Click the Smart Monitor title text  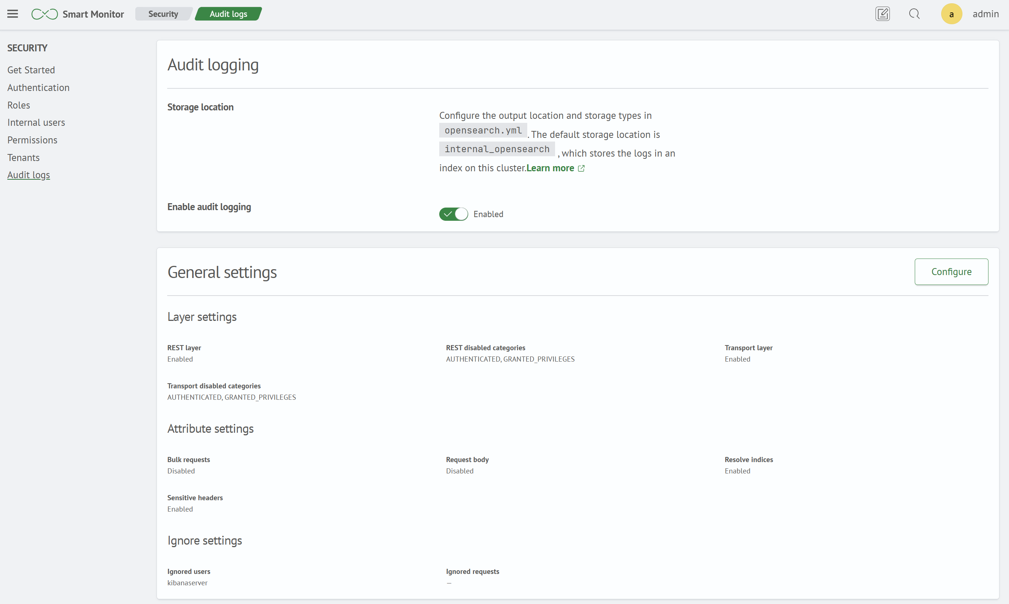point(93,14)
